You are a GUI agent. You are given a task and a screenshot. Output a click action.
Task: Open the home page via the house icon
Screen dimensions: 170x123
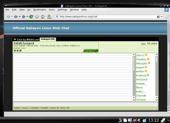[x=42, y=17]
